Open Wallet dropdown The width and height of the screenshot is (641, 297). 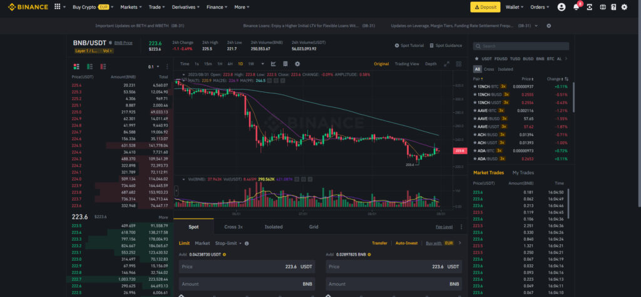515,7
